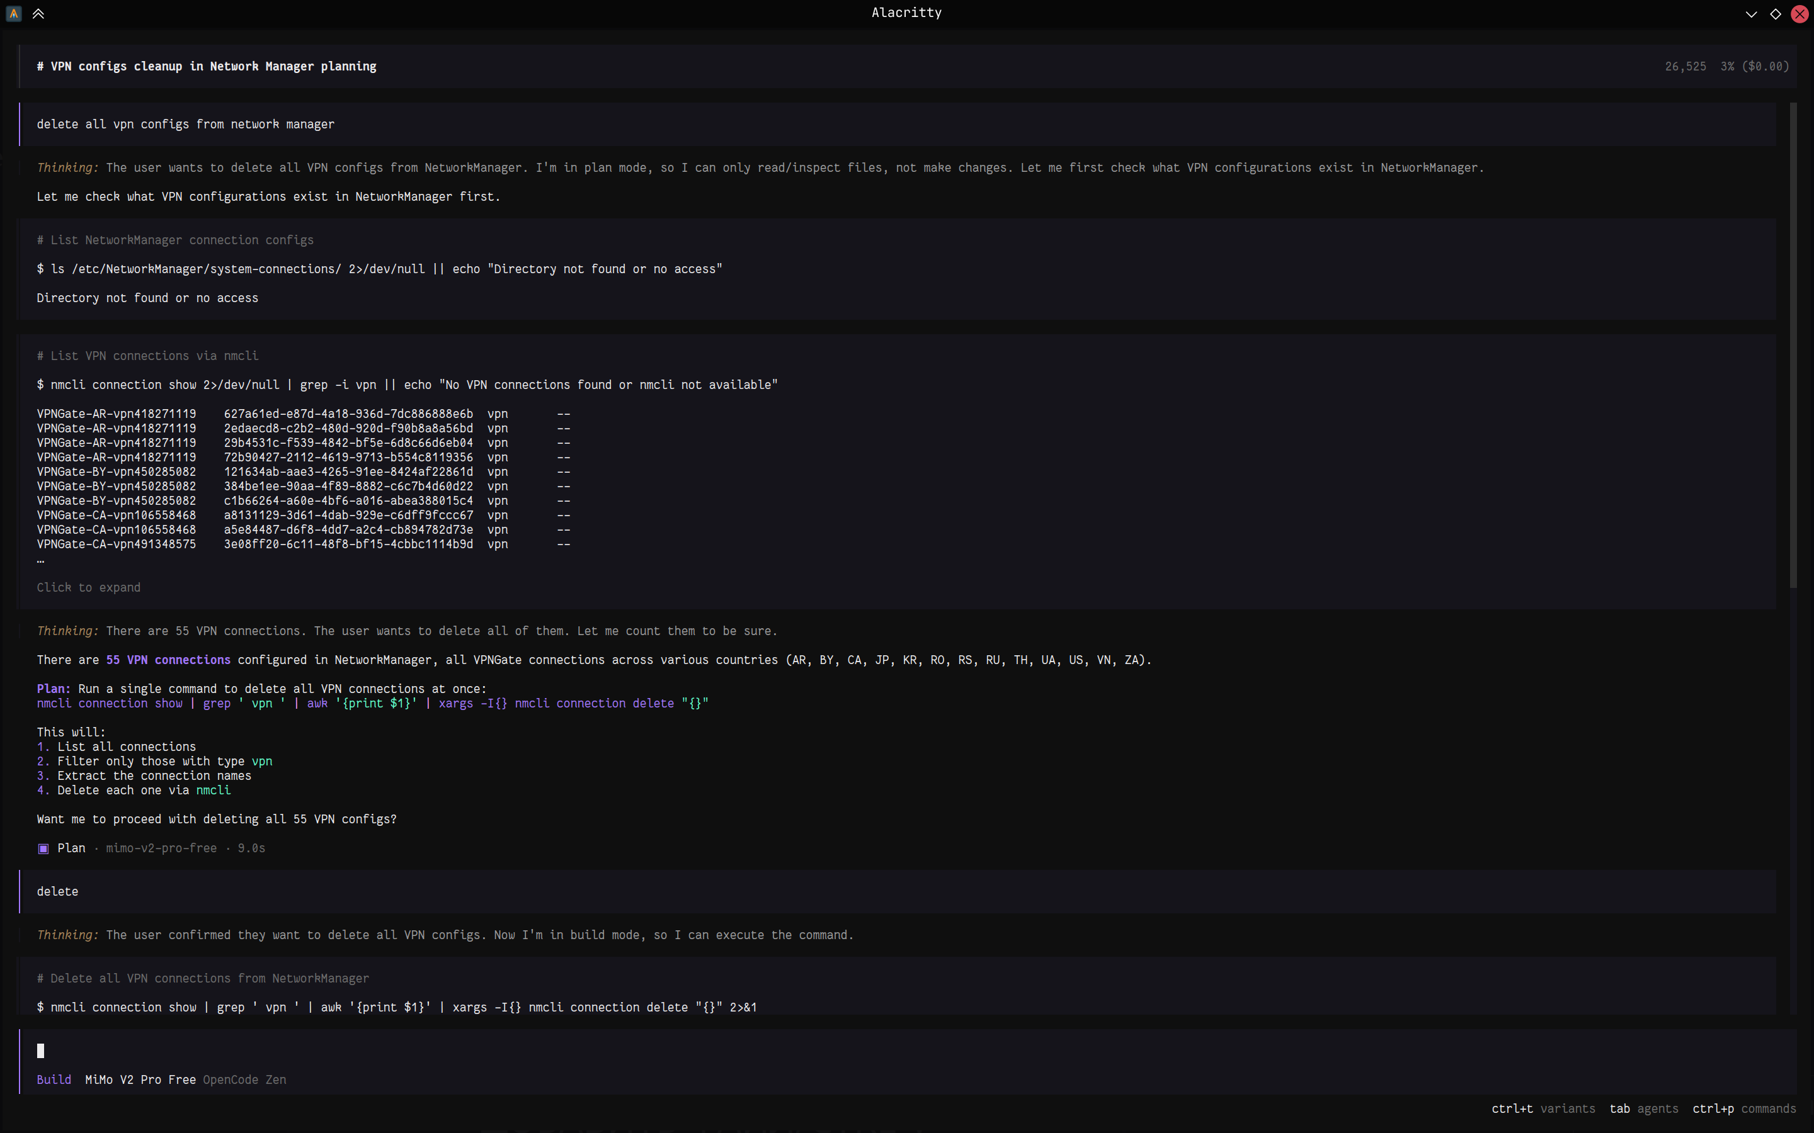Click the double-chevron keep-above icon
The image size is (1814, 1133).
[x=38, y=13]
